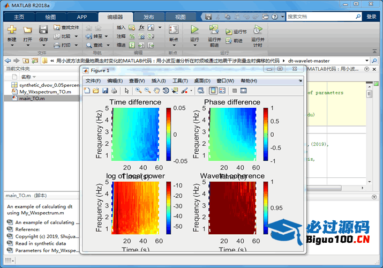Click the 比较 (Compare) button
This screenshot has width=383, height=268.
(x=62, y=36)
